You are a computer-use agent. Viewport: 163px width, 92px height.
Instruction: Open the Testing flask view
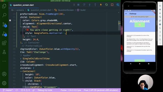point(4,52)
